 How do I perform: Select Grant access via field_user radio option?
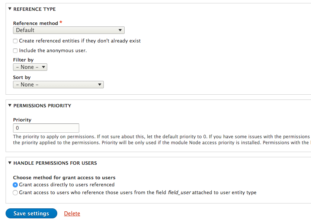(15, 193)
